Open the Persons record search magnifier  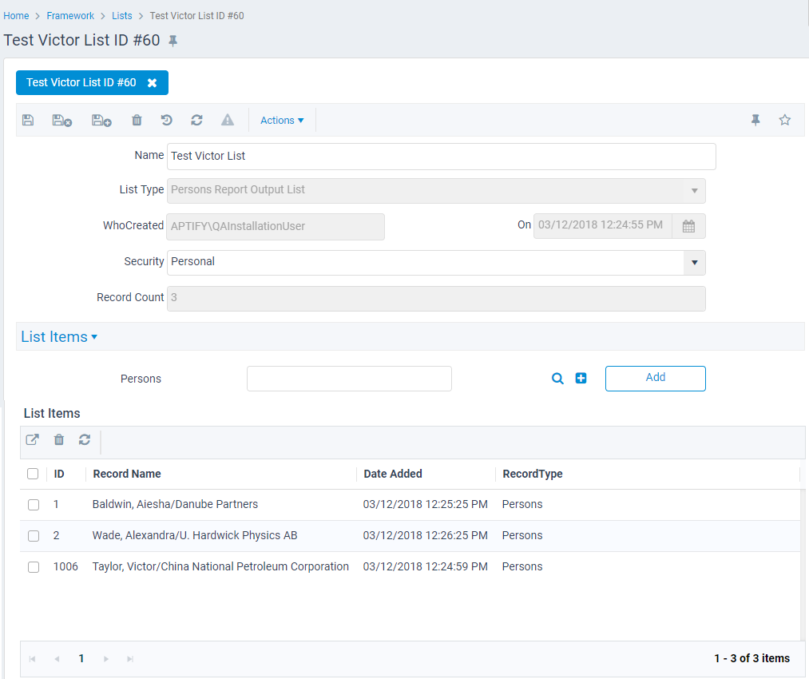click(x=557, y=378)
